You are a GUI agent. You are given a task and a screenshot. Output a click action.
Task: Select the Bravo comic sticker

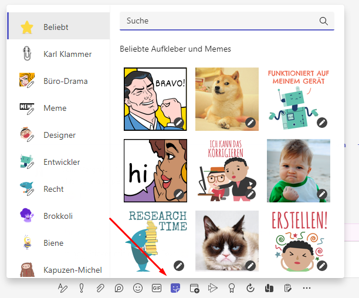(x=155, y=99)
